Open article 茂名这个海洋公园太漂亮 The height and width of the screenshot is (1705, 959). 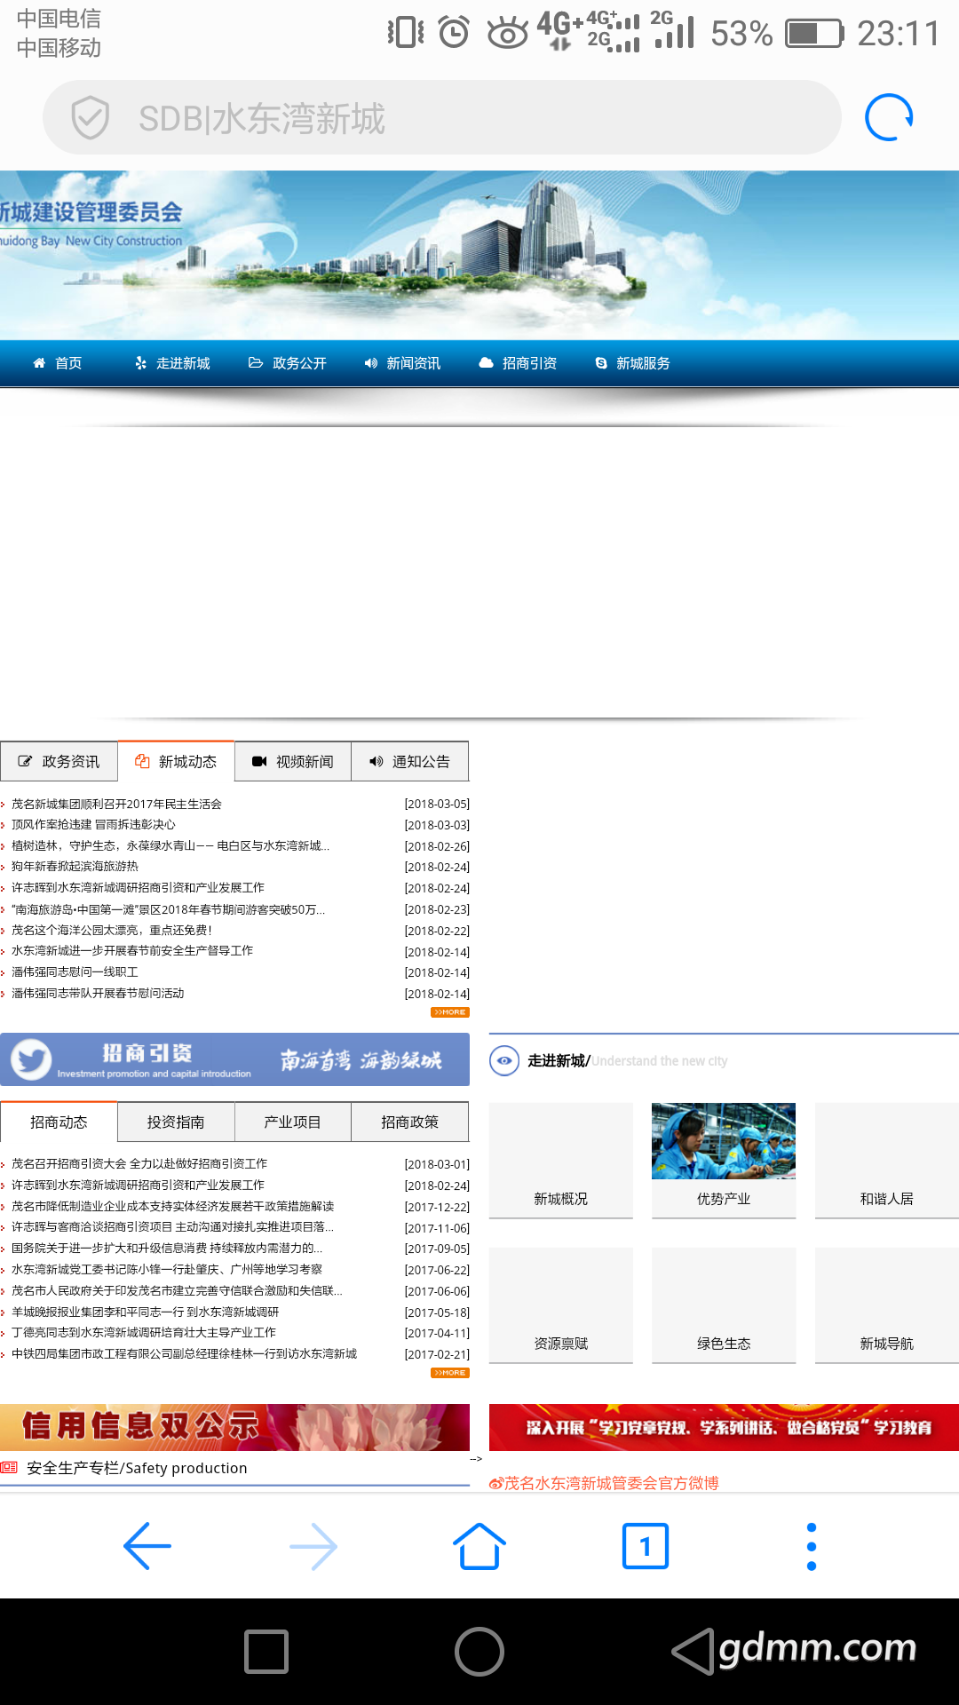point(111,930)
